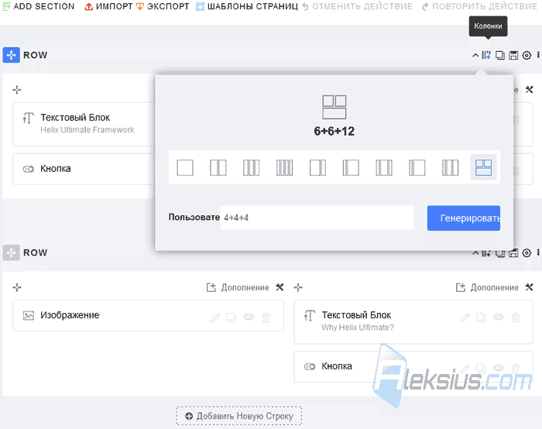This screenshot has width=542, height=429.
Task: Click the columns layout icon of first ROW
Action: click(x=486, y=55)
